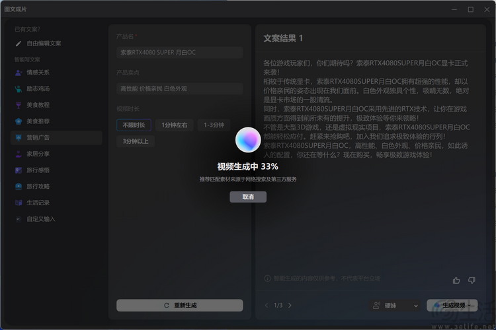This screenshot has height=330, width=496.
Task: Select 不限时长 duration option
Action: (x=134, y=125)
